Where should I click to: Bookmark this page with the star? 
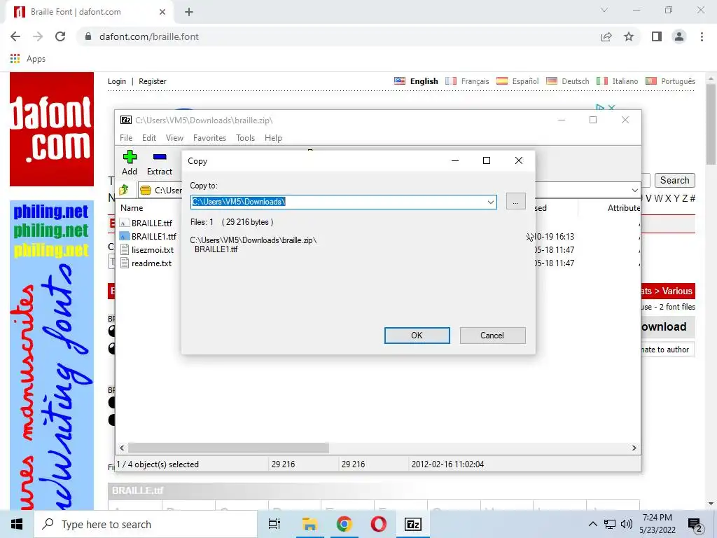[x=629, y=36]
